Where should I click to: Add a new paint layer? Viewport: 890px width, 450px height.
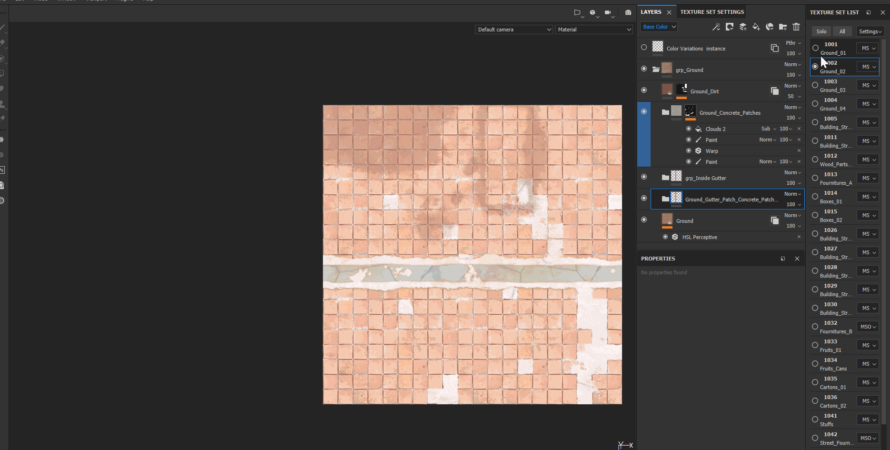point(742,27)
